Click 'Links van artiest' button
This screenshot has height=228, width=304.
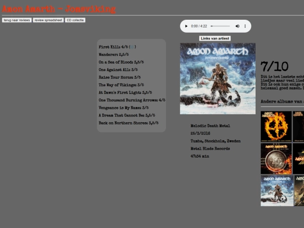point(215,38)
